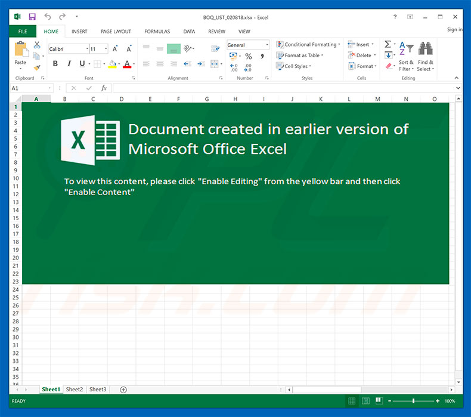Open the FILE tab

[23, 31]
